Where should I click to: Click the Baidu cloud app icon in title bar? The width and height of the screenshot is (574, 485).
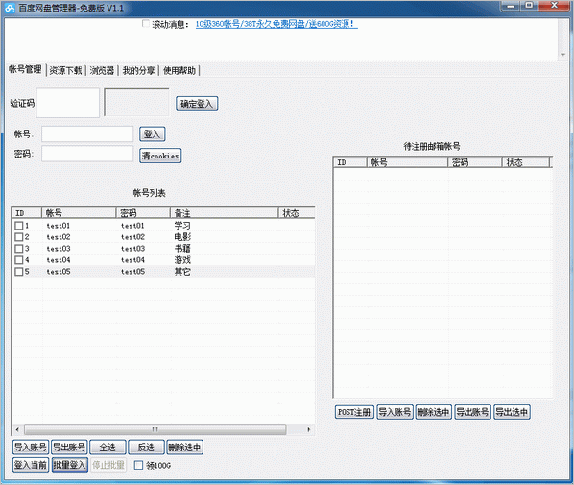click(x=10, y=8)
